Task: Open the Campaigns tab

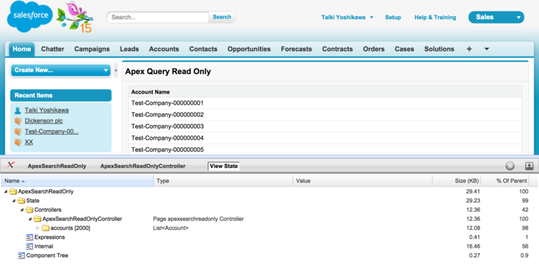Action: 92,49
